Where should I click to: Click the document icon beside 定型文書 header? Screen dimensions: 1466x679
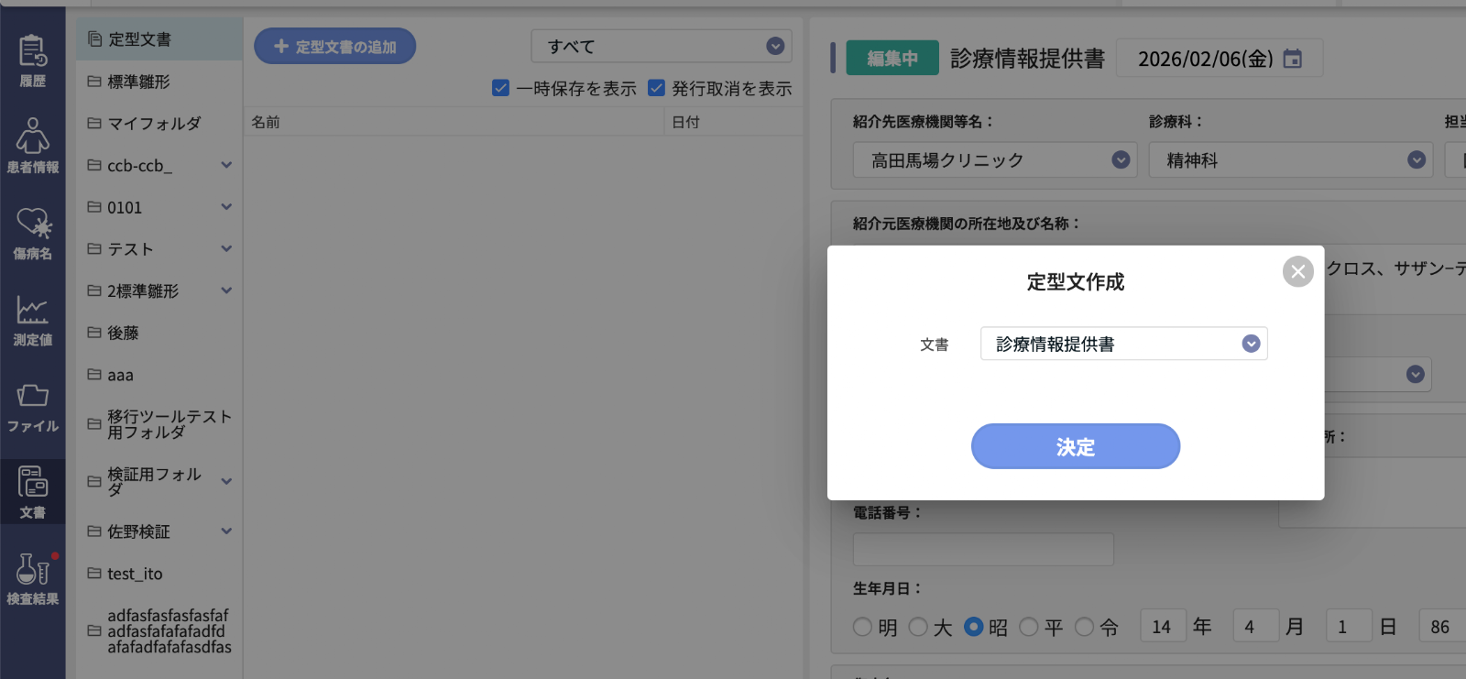94,38
